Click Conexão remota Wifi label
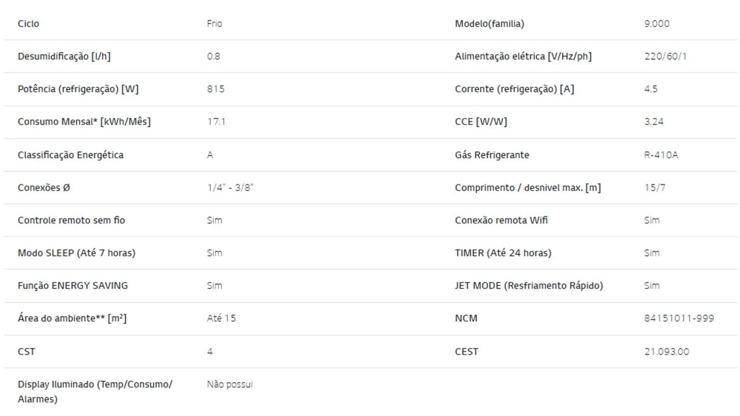Screen dimensions: 740x416 (501, 220)
